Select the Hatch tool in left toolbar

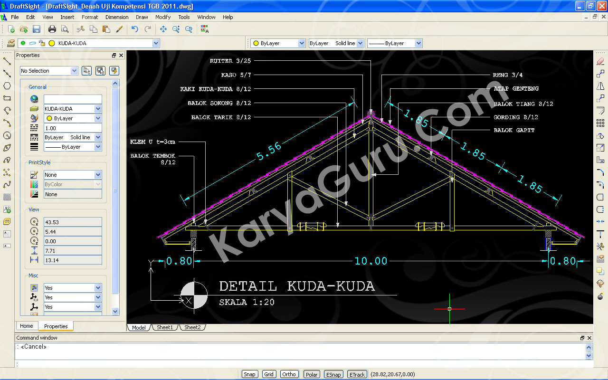pos(7,197)
